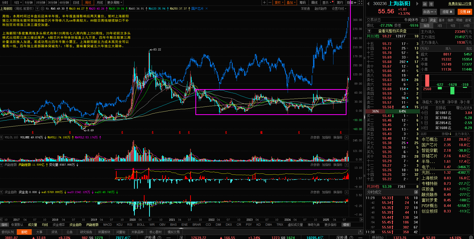Open 沪股通 help question icon
The height and width of the screenshot is (239, 474).
(x=159, y=237)
